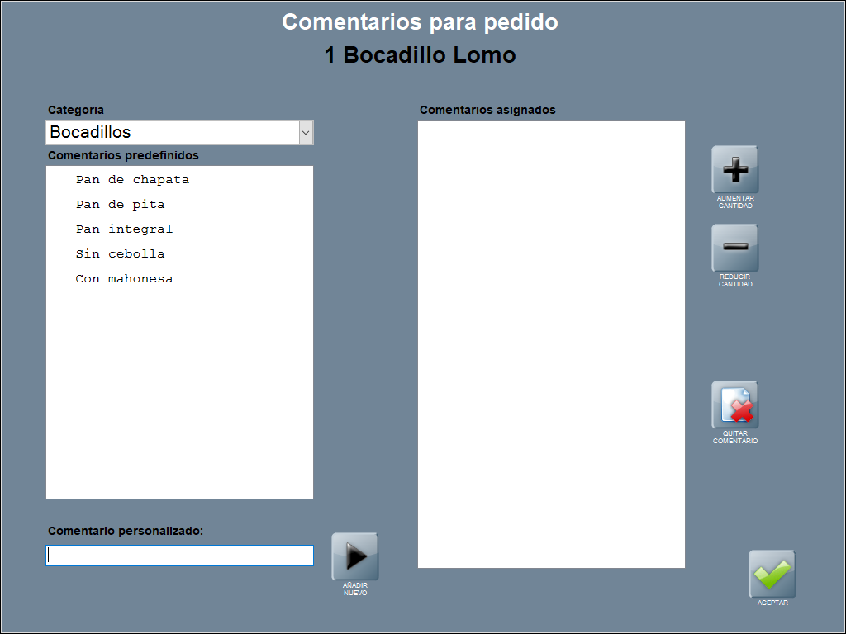Focus the Comentario personalizado text field

tap(179, 556)
